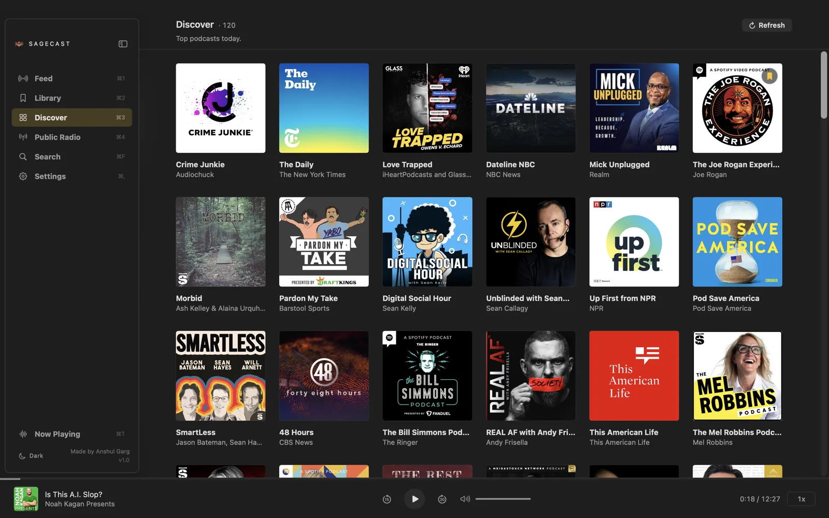Screen dimensions: 829x518
Task: Open the Library section
Action: click(48, 98)
